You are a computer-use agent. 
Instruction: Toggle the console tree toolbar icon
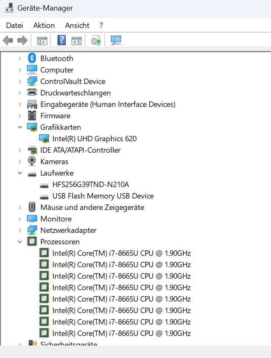(x=42, y=41)
